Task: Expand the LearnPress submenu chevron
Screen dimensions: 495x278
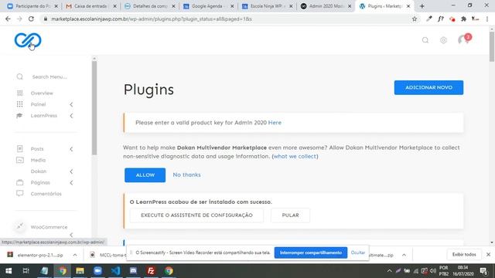Action: 71,116
